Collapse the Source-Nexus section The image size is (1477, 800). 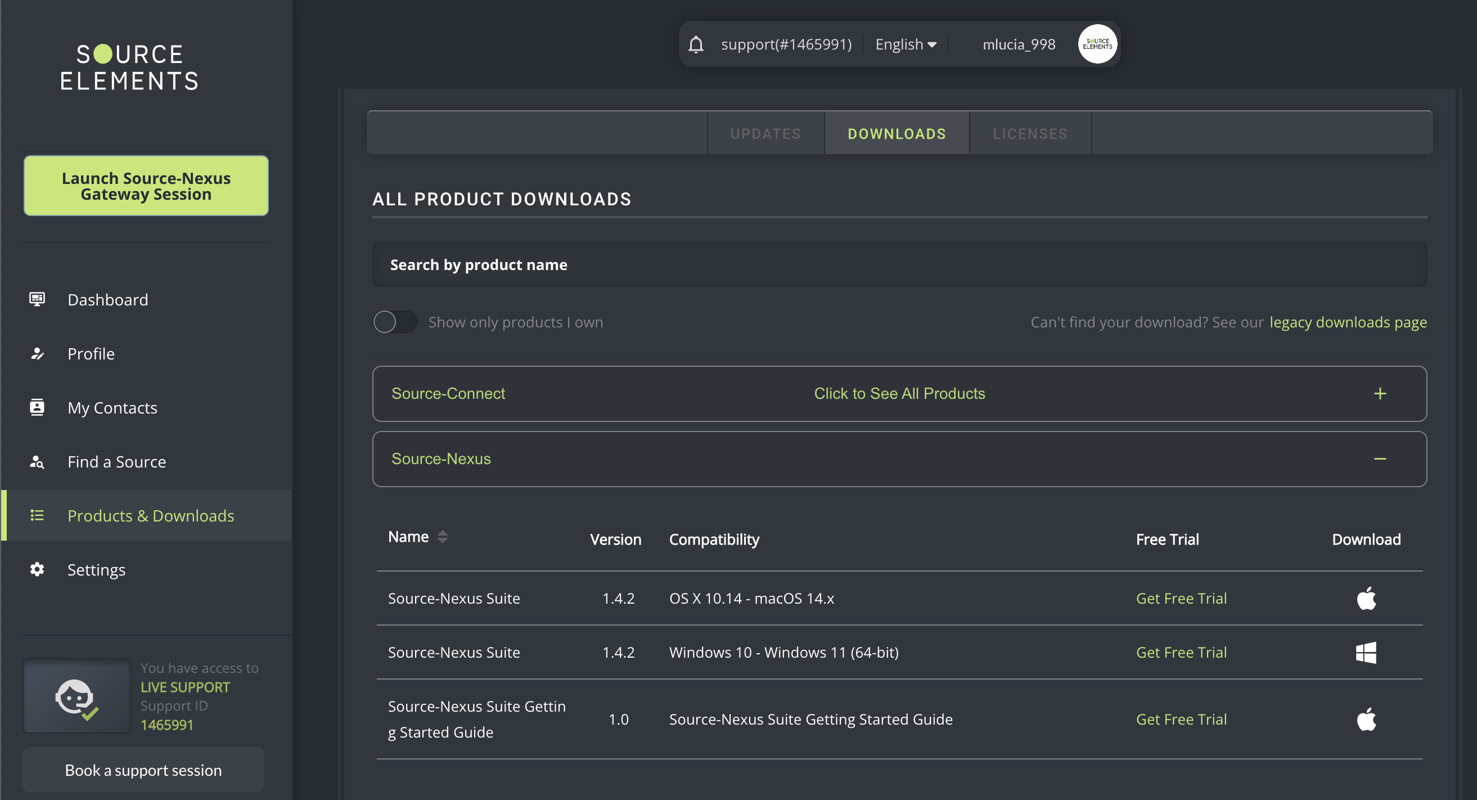(1380, 459)
